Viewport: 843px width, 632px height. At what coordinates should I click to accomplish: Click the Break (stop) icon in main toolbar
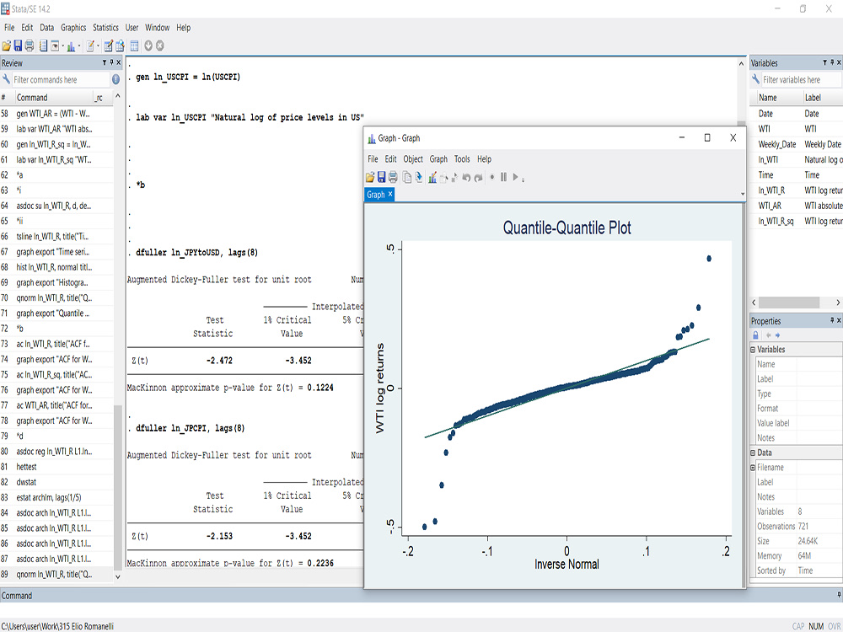pyautogui.click(x=159, y=46)
